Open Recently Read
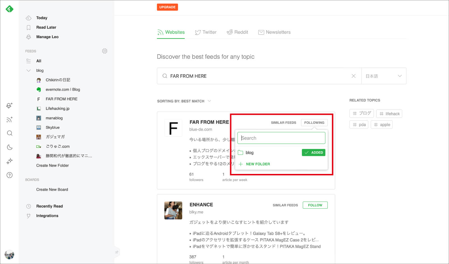Image resolution: width=449 pixels, height=264 pixels. pyautogui.click(x=49, y=206)
